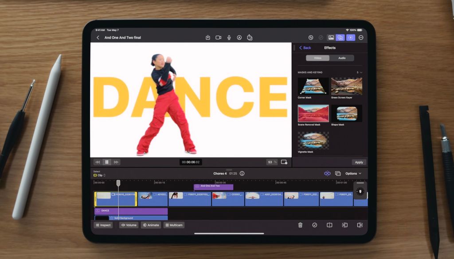The image size is (454, 259).
Task: Toggle timeline snapping icon
Action: [327, 173]
